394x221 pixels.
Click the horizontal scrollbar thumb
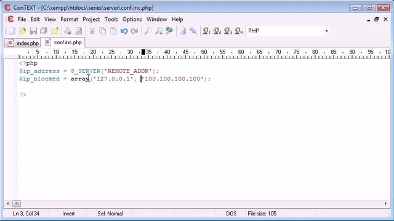17,203
